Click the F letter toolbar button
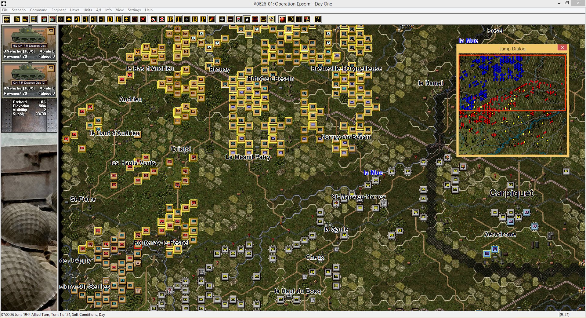 tap(118, 20)
